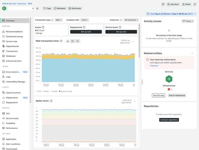Show info for Apdex score help icon
This screenshot has height=150, width=199.
tap(51, 101)
